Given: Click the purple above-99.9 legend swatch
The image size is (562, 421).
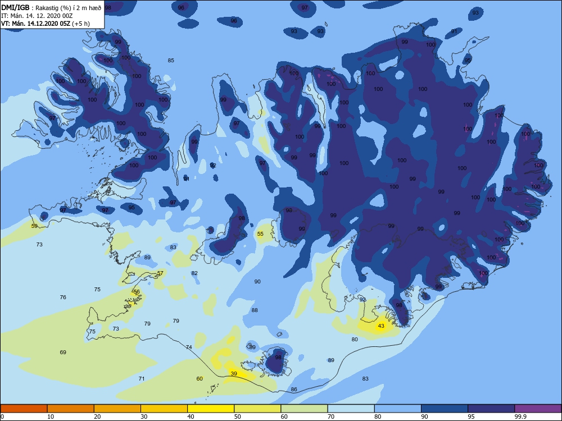Looking at the screenshot, I should click(x=538, y=409).
